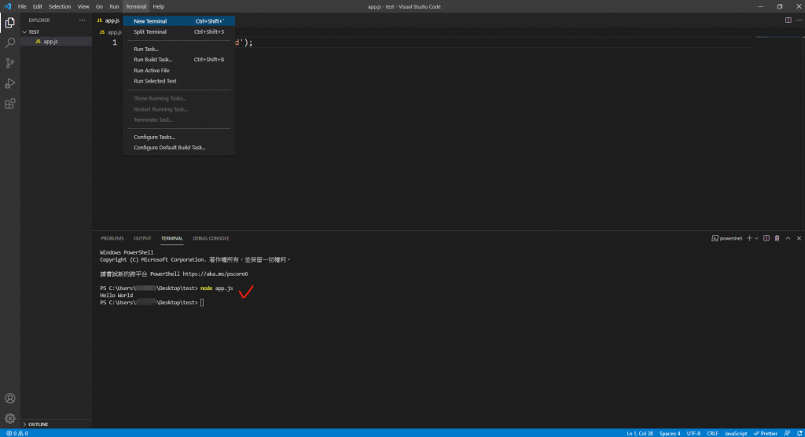Open launch profile dropdown arrow next to plus

click(756, 238)
